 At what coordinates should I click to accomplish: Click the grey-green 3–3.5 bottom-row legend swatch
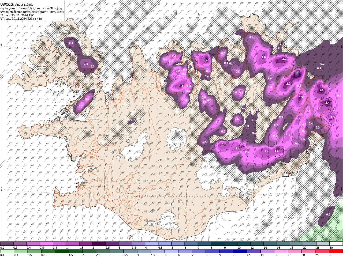pyautogui.click(x=116, y=251)
